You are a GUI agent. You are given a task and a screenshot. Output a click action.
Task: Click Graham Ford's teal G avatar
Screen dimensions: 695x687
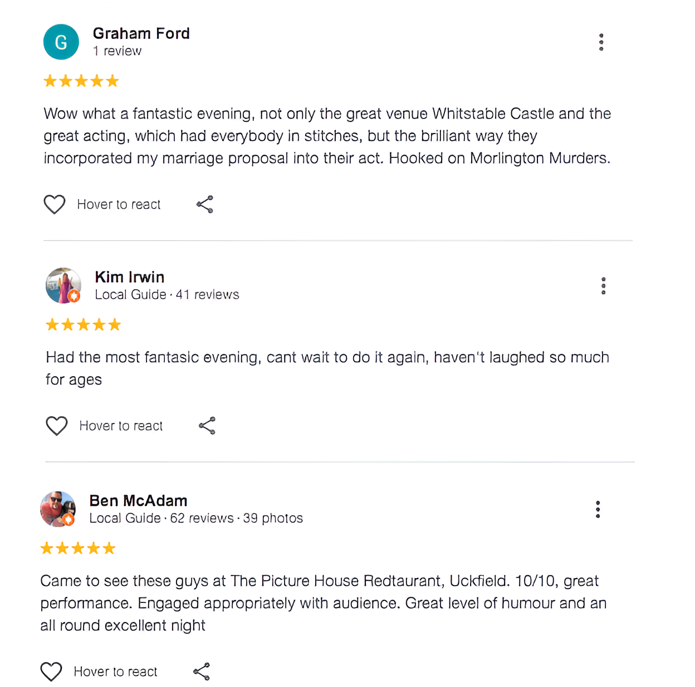coord(61,42)
